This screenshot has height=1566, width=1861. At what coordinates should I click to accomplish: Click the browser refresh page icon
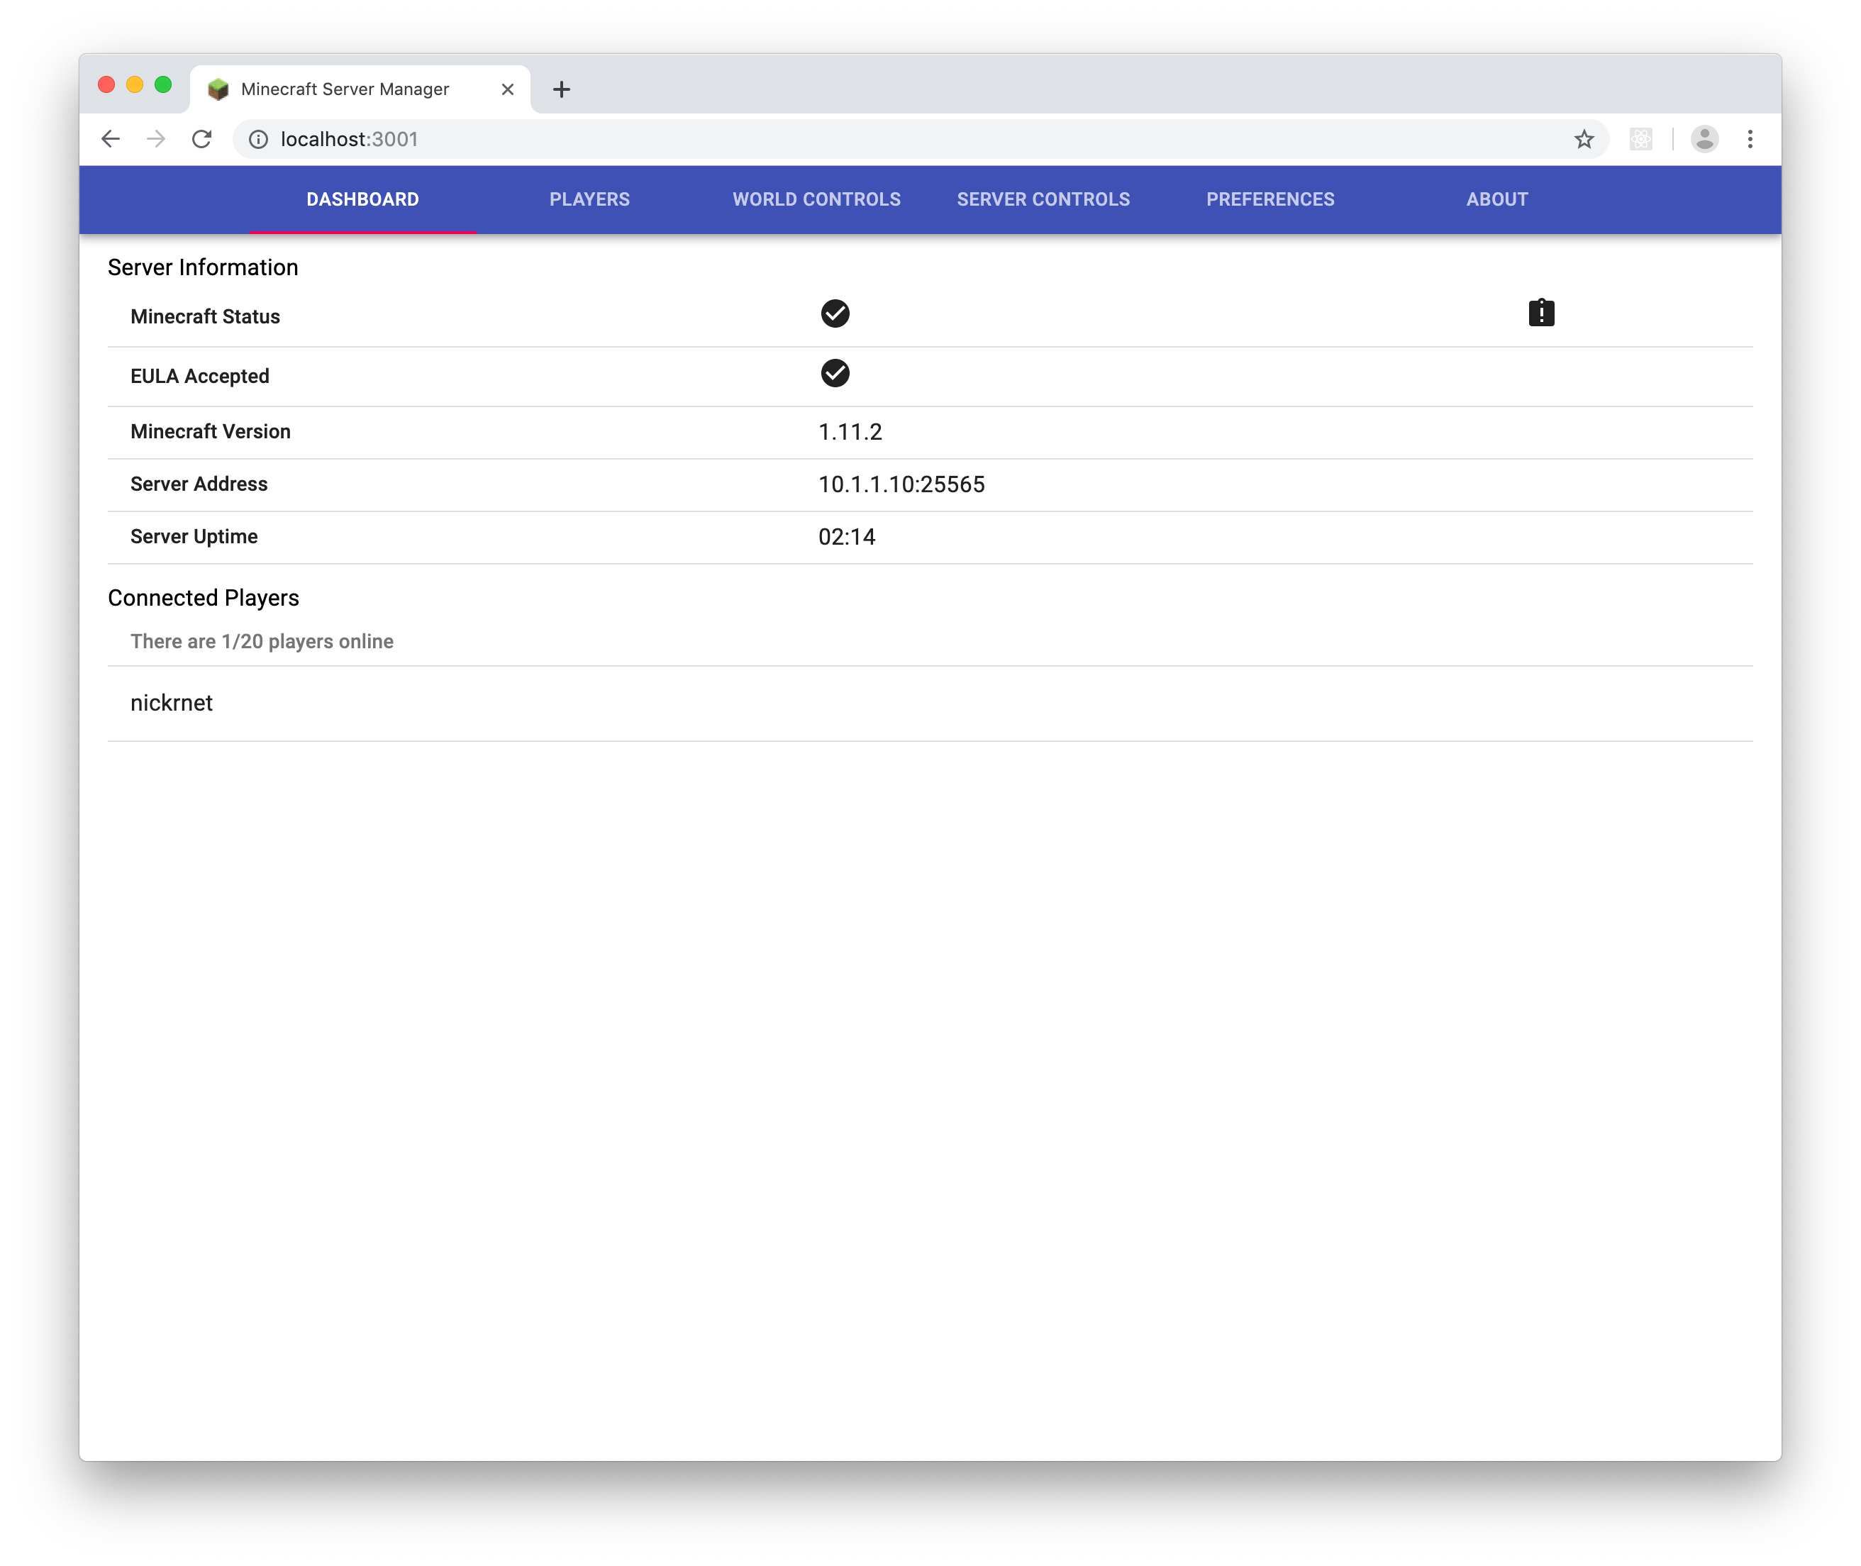tap(202, 138)
